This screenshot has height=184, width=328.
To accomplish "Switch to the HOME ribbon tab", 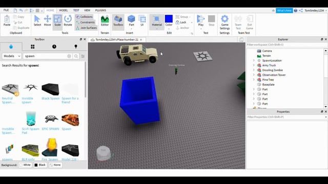I will 50,10.
